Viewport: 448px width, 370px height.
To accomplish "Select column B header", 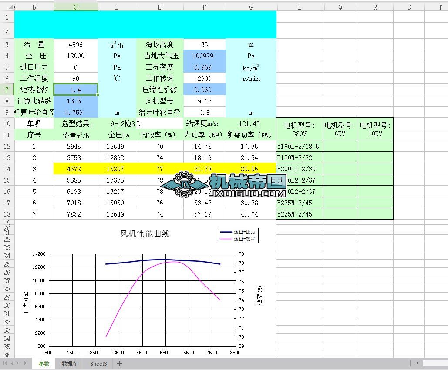I will pos(34,7).
